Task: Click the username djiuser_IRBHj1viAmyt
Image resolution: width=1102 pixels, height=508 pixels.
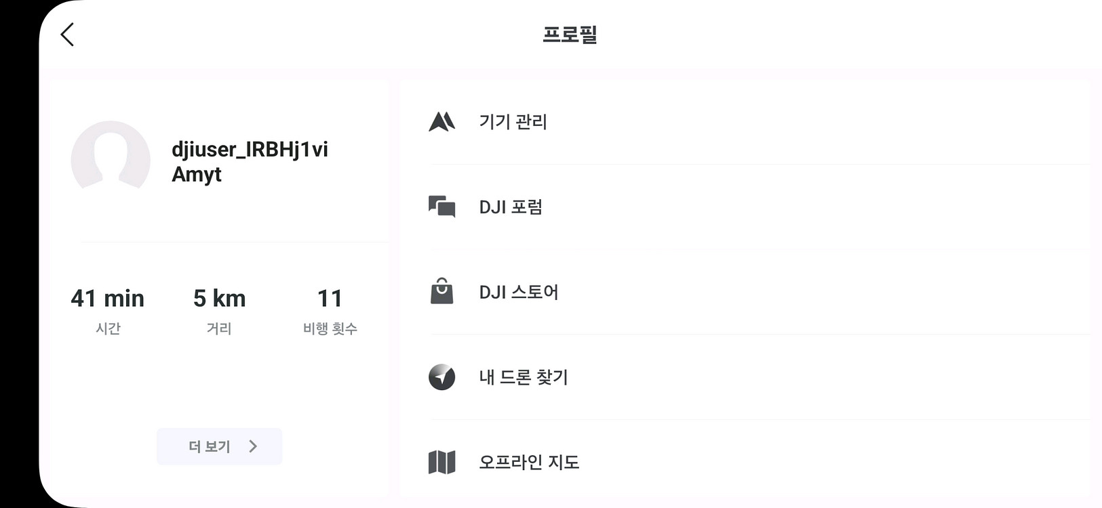Action: point(250,161)
